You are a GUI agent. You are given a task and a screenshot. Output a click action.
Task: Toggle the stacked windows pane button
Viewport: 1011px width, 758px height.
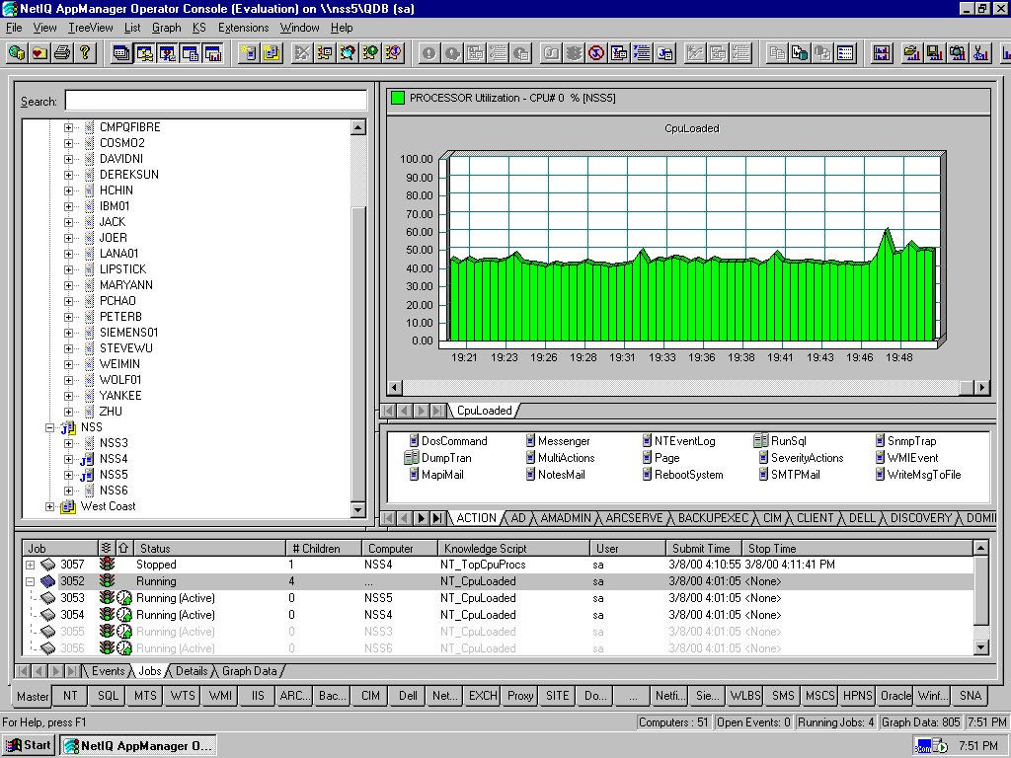tap(121, 53)
